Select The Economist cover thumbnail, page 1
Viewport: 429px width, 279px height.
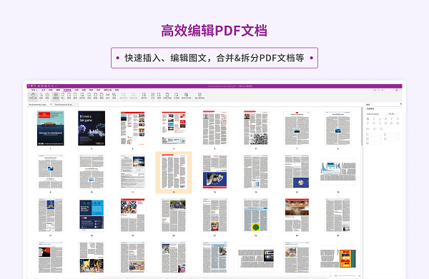coord(51,128)
